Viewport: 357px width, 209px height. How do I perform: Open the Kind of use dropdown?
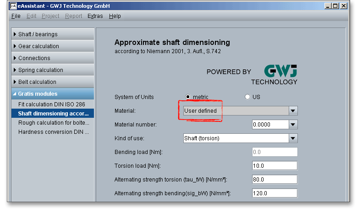tap(293, 138)
